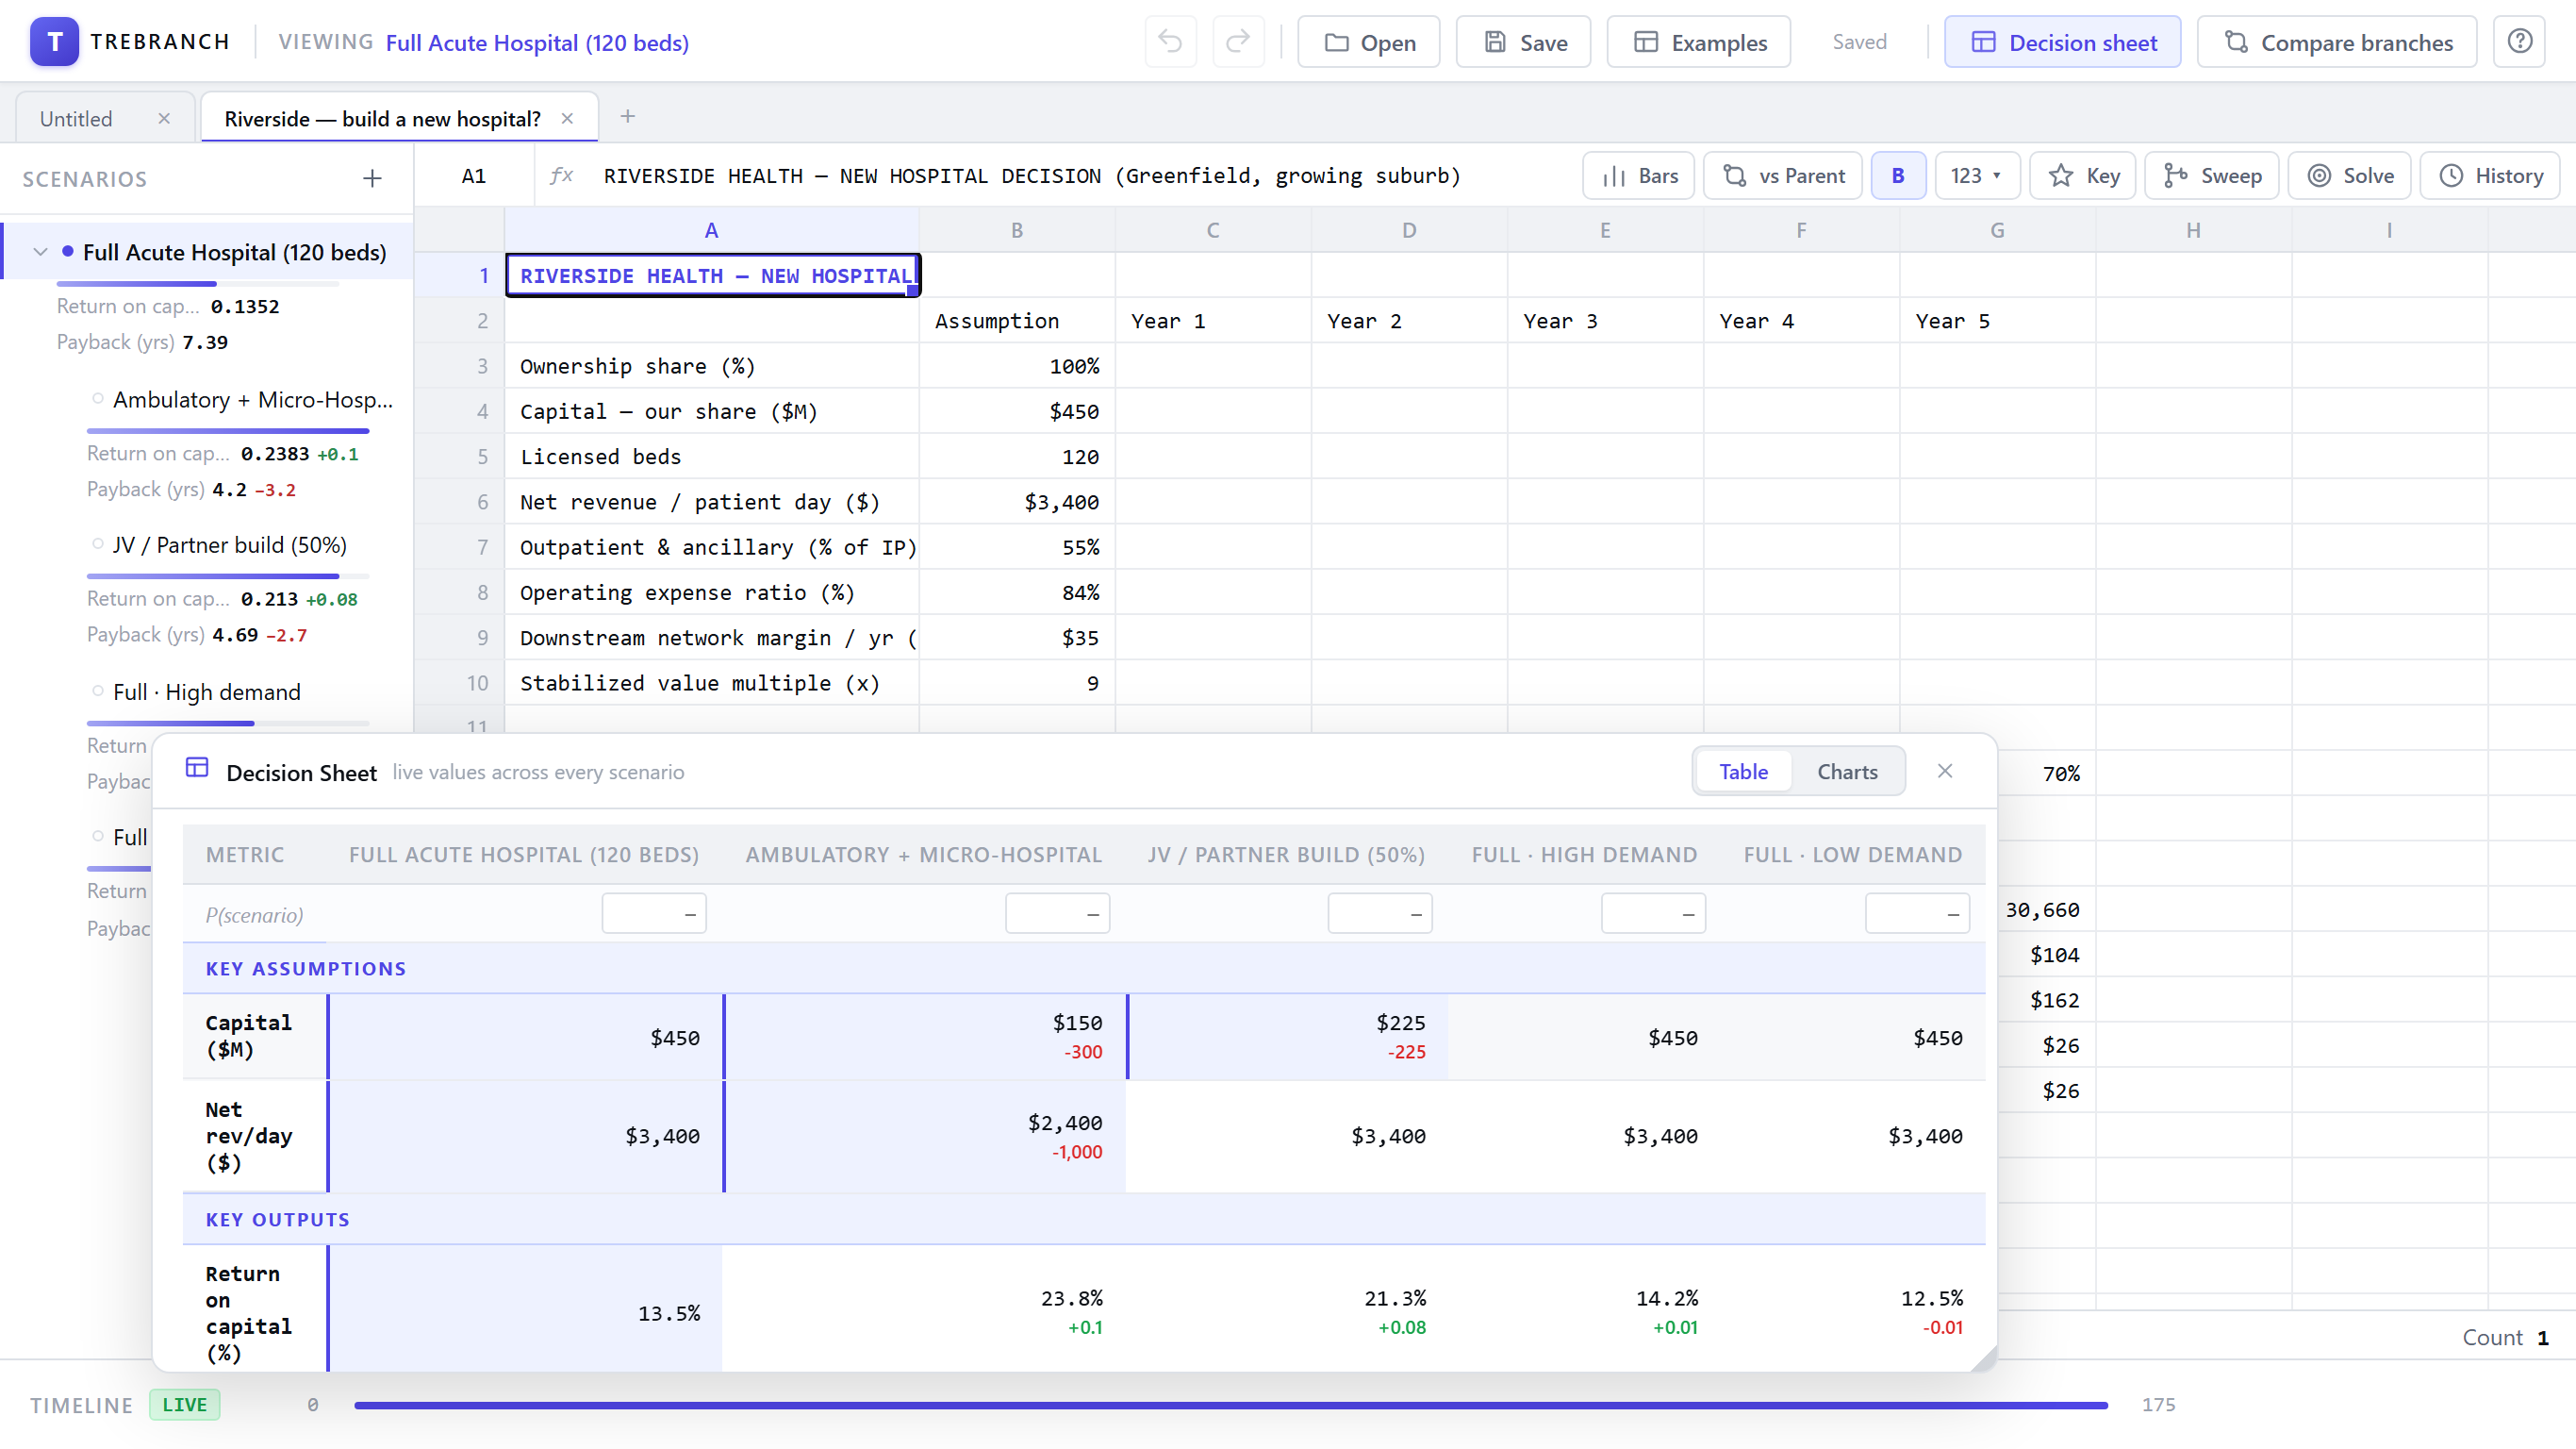Close the Riverside tab
2576x1449 pixels.
(x=567, y=118)
